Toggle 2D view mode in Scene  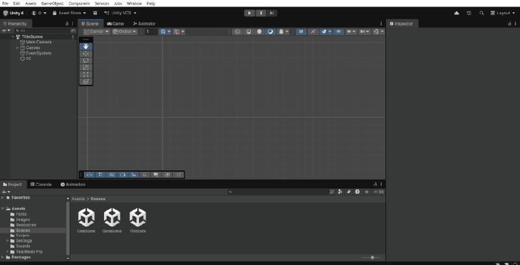[301, 31]
